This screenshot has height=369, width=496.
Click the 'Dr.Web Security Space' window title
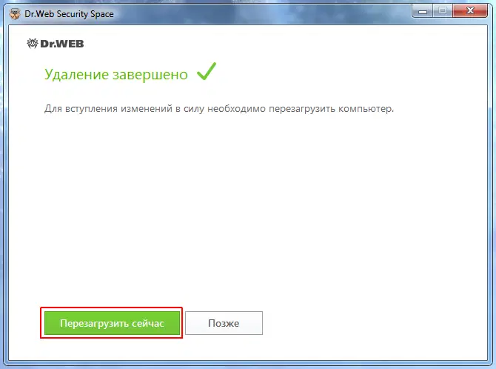coord(69,14)
